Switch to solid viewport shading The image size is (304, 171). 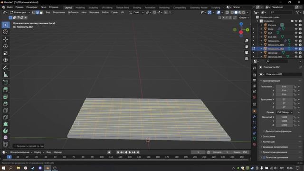pos(236,12)
